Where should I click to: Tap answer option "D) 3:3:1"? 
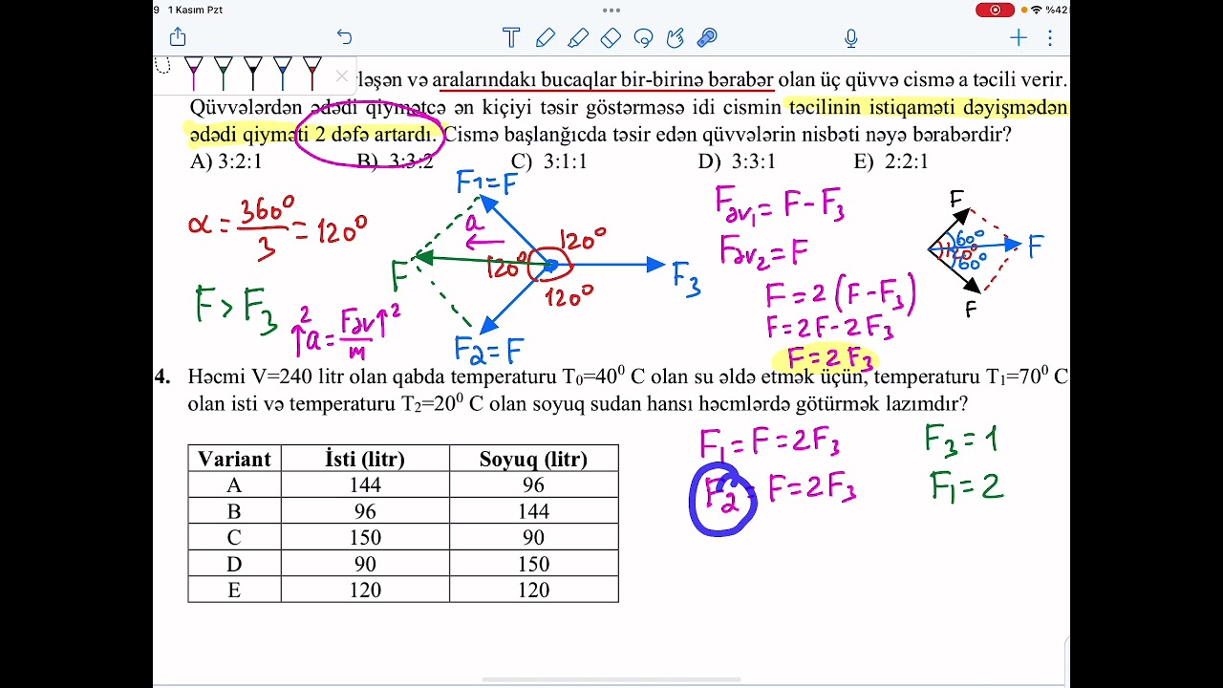(x=737, y=161)
